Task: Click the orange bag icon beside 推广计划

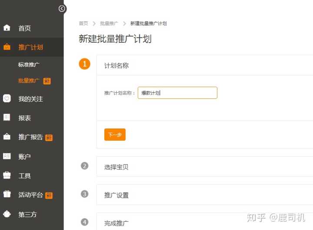Action: (x=7, y=47)
